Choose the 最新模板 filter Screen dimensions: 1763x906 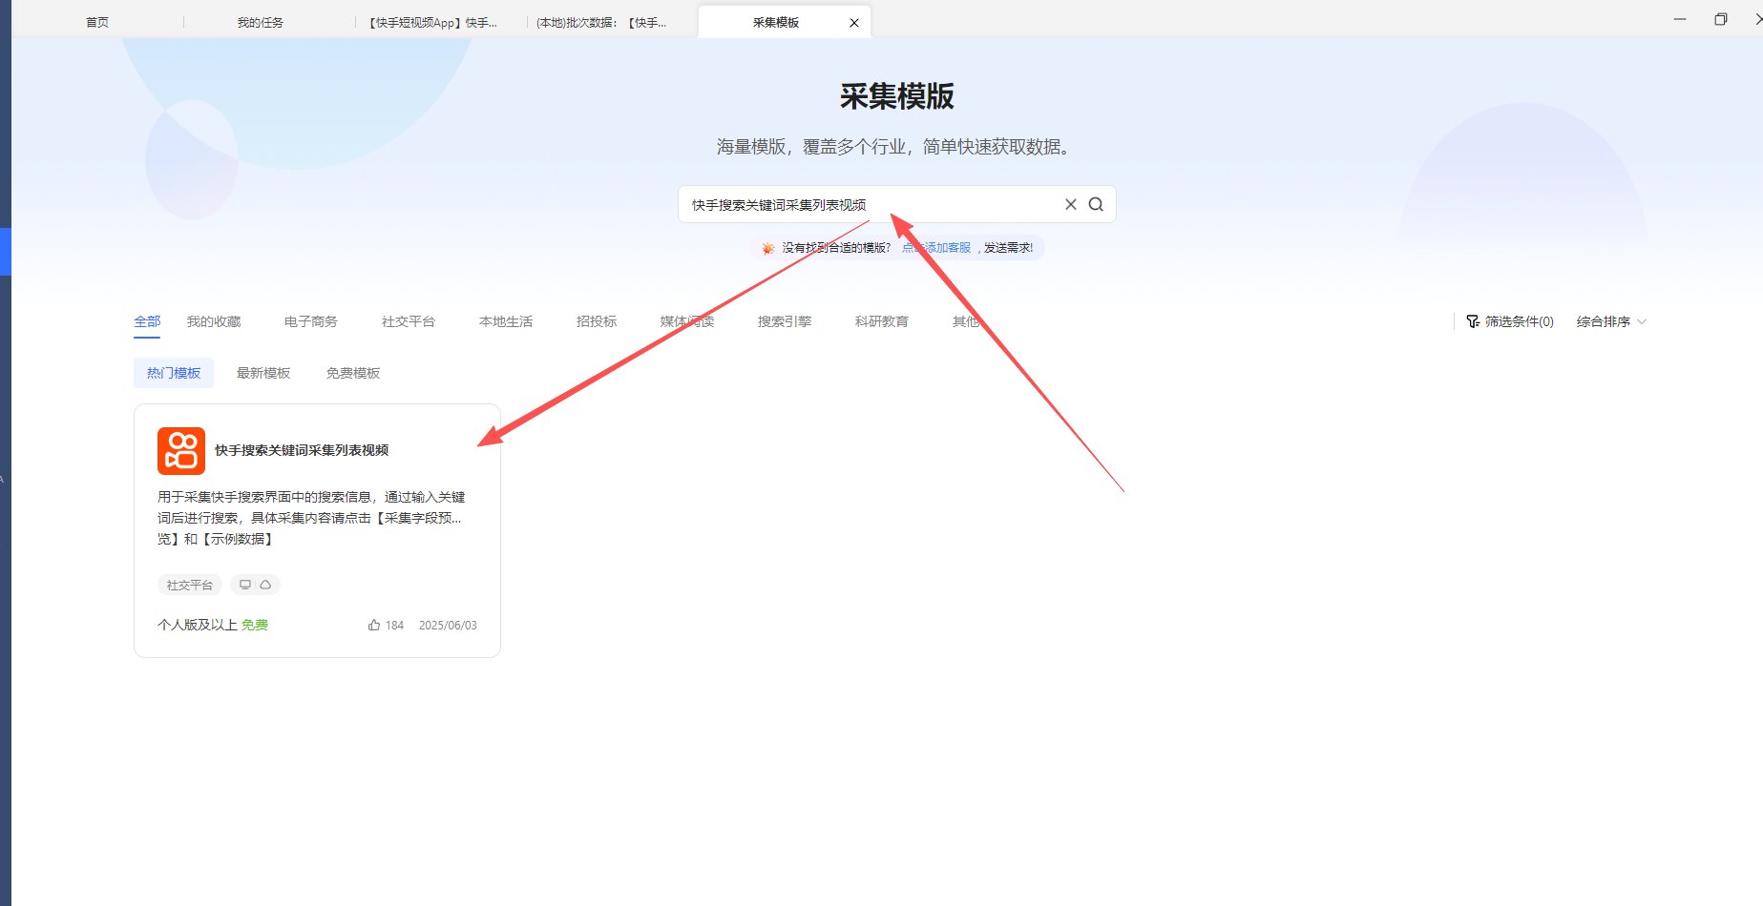(x=263, y=373)
